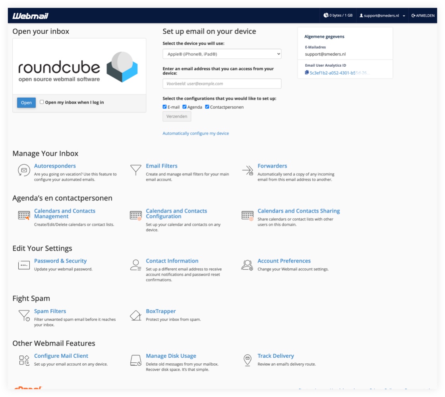Open the Manage Disk Usage link
Image resolution: width=445 pixels, height=397 pixels.
click(171, 356)
